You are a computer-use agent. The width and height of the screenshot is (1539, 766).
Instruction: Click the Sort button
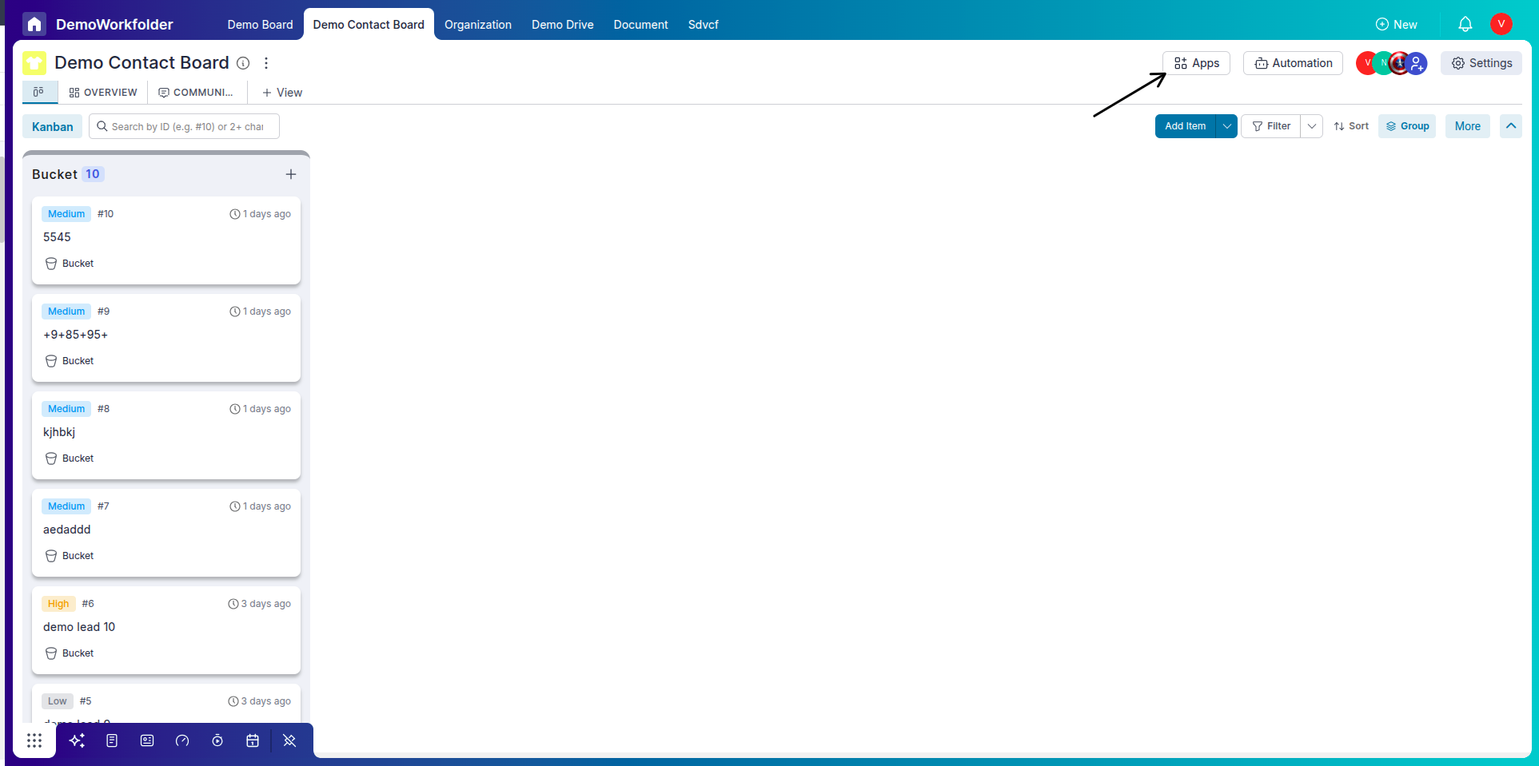pyautogui.click(x=1351, y=126)
